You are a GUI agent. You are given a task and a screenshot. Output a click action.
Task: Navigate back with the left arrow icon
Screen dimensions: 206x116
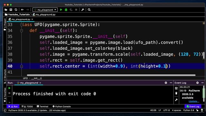click(22, 10)
